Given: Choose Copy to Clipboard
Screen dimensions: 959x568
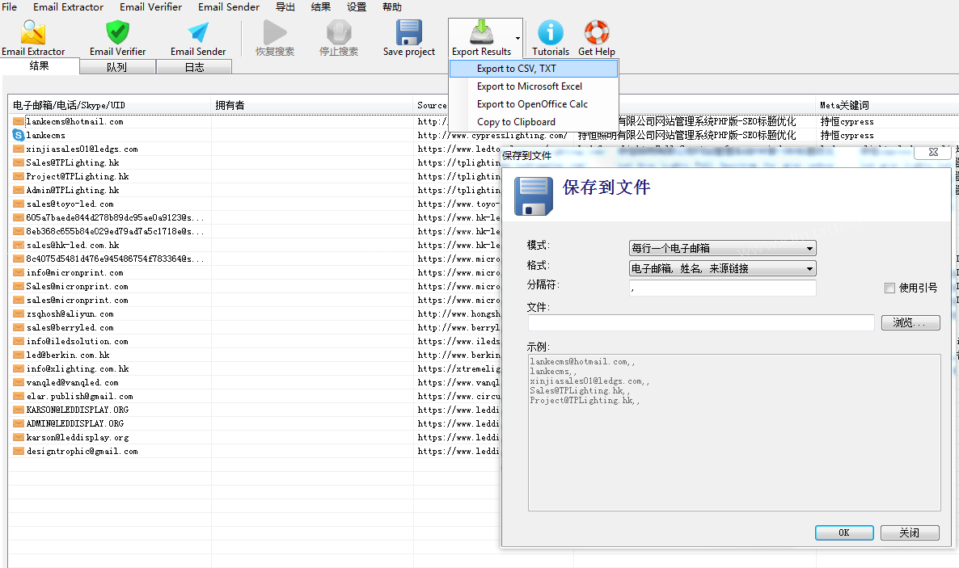Looking at the screenshot, I should [534, 122].
